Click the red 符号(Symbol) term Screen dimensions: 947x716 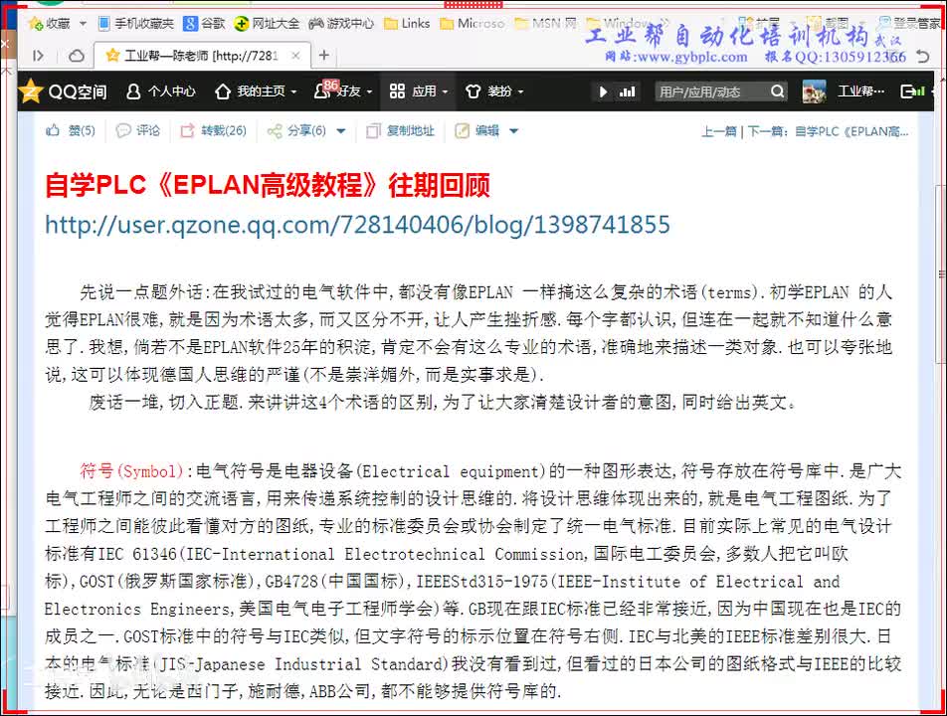click(x=131, y=471)
